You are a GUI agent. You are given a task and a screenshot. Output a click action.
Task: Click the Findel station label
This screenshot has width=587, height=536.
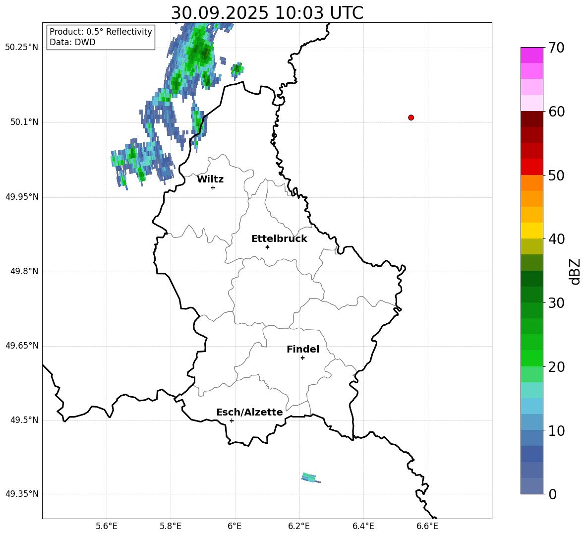coord(303,349)
